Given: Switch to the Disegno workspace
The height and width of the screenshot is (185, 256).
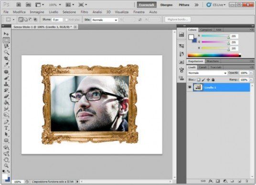Looking at the screenshot, I should click(x=166, y=5).
